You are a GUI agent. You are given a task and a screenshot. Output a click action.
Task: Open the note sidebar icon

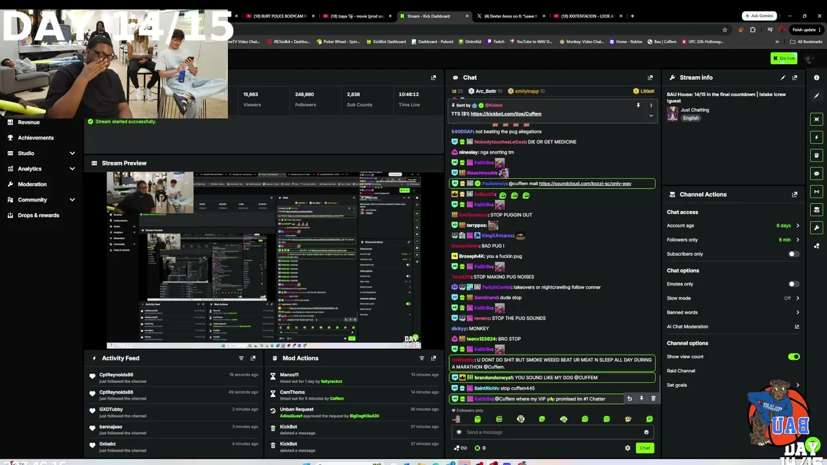click(817, 156)
